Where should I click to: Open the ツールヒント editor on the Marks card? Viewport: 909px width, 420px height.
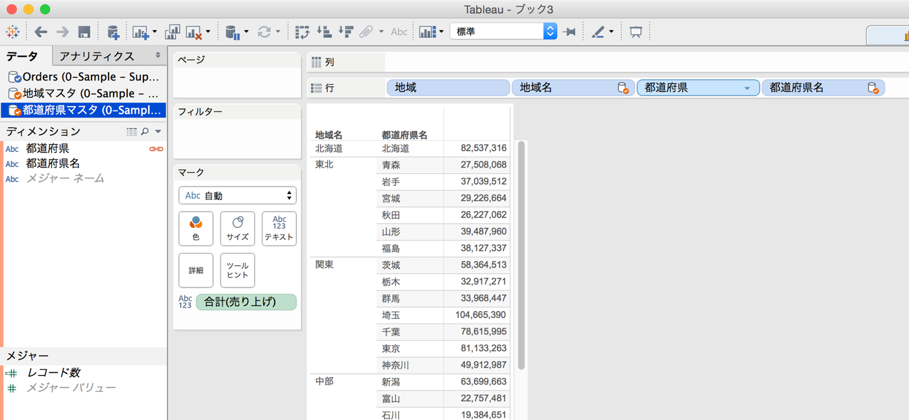(x=237, y=270)
